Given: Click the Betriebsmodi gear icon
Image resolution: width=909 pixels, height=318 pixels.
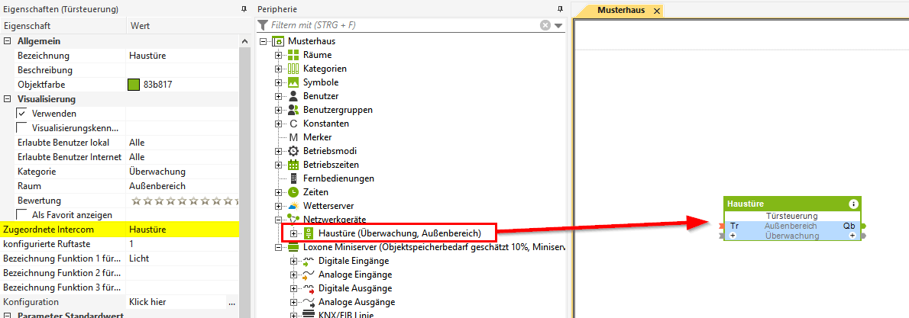Looking at the screenshot, I should click(293, 151).
